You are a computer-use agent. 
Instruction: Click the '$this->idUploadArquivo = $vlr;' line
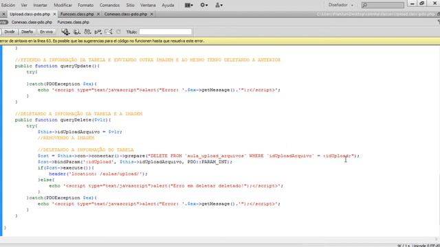(x=80, y=132)
